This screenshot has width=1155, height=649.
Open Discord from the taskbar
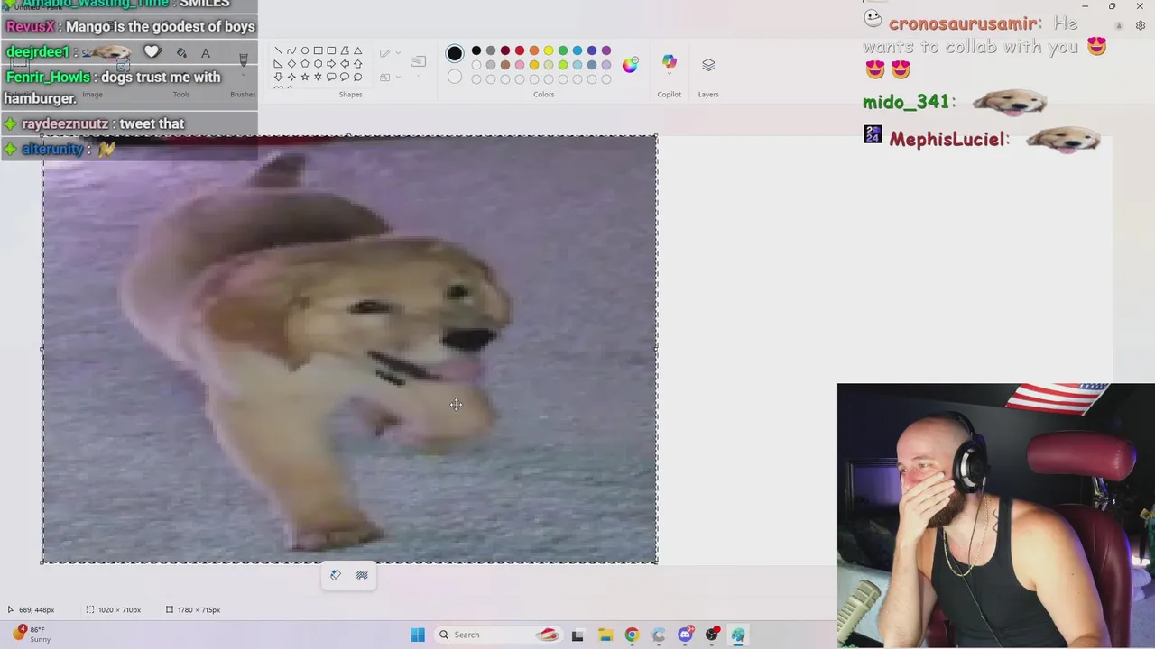point(685,635)
